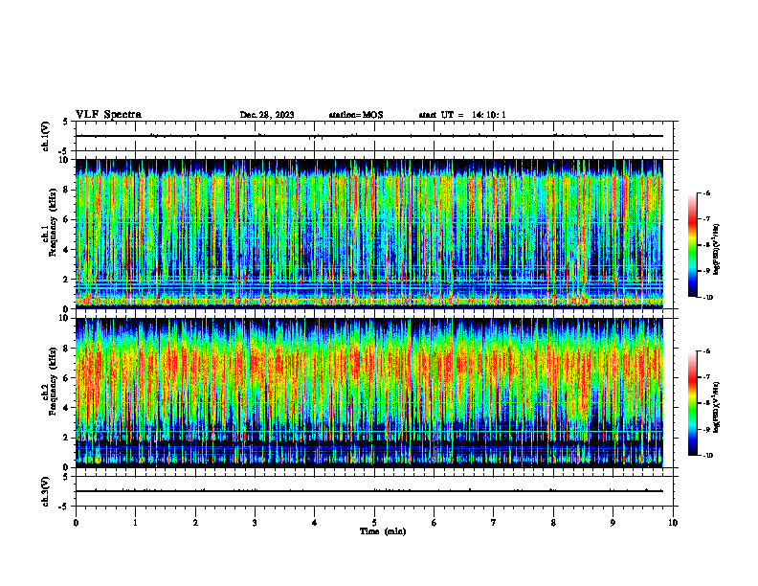758x586 pixels.
Task: Click inside the ch.2 spectrogram plot
Action: tap(369, 393)
